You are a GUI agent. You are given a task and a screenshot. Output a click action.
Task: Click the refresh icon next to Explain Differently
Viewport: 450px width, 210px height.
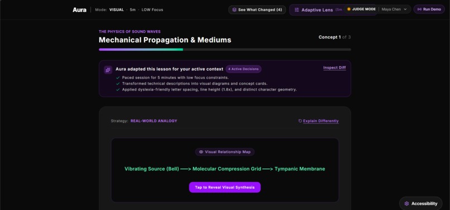[300, 121]
